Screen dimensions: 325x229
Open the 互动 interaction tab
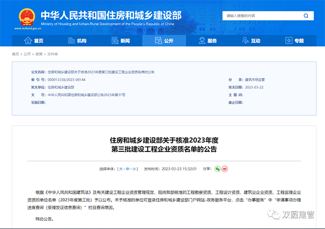251,41
